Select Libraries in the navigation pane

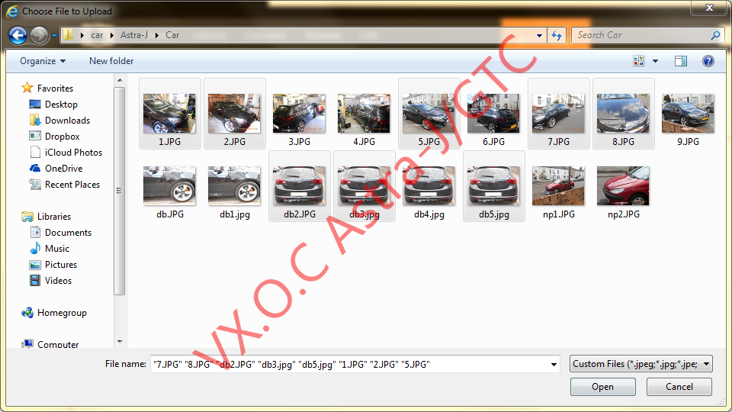coord(46,216)
